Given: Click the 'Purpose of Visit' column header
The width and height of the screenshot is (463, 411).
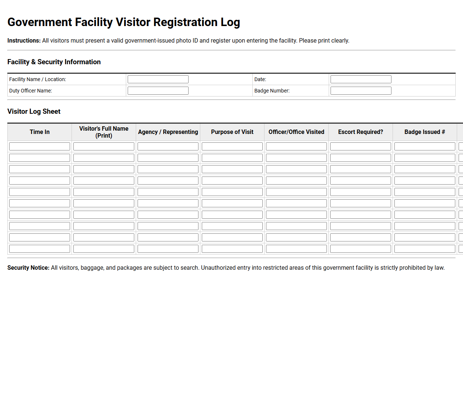Looking at the screenshot, I should (232, 132).
